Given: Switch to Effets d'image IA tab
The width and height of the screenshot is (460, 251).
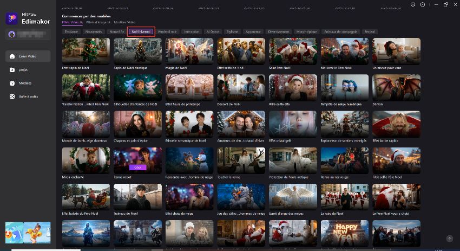Looking at the screenshot, I should tap(97, 22).
